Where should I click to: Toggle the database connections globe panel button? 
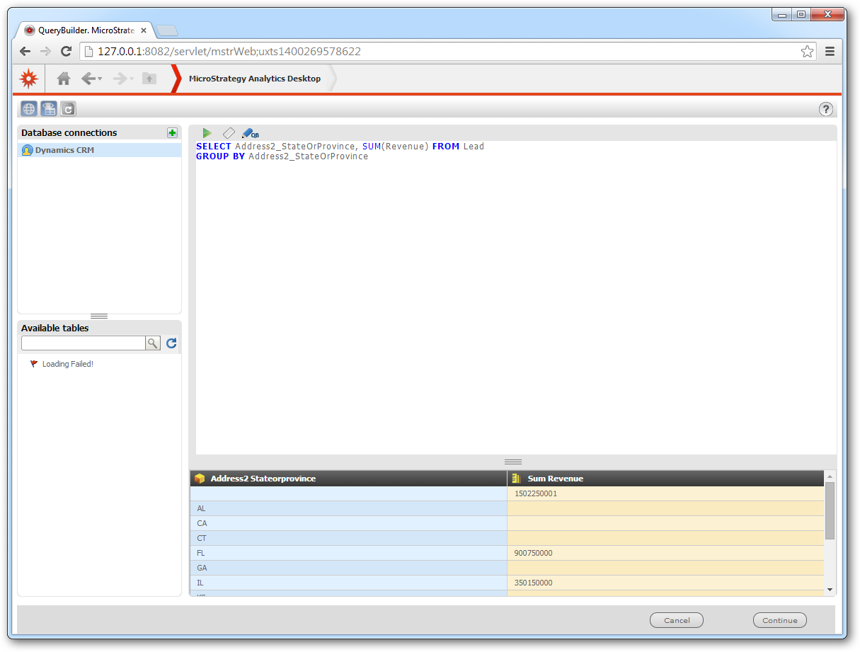(x=28, y=109)
